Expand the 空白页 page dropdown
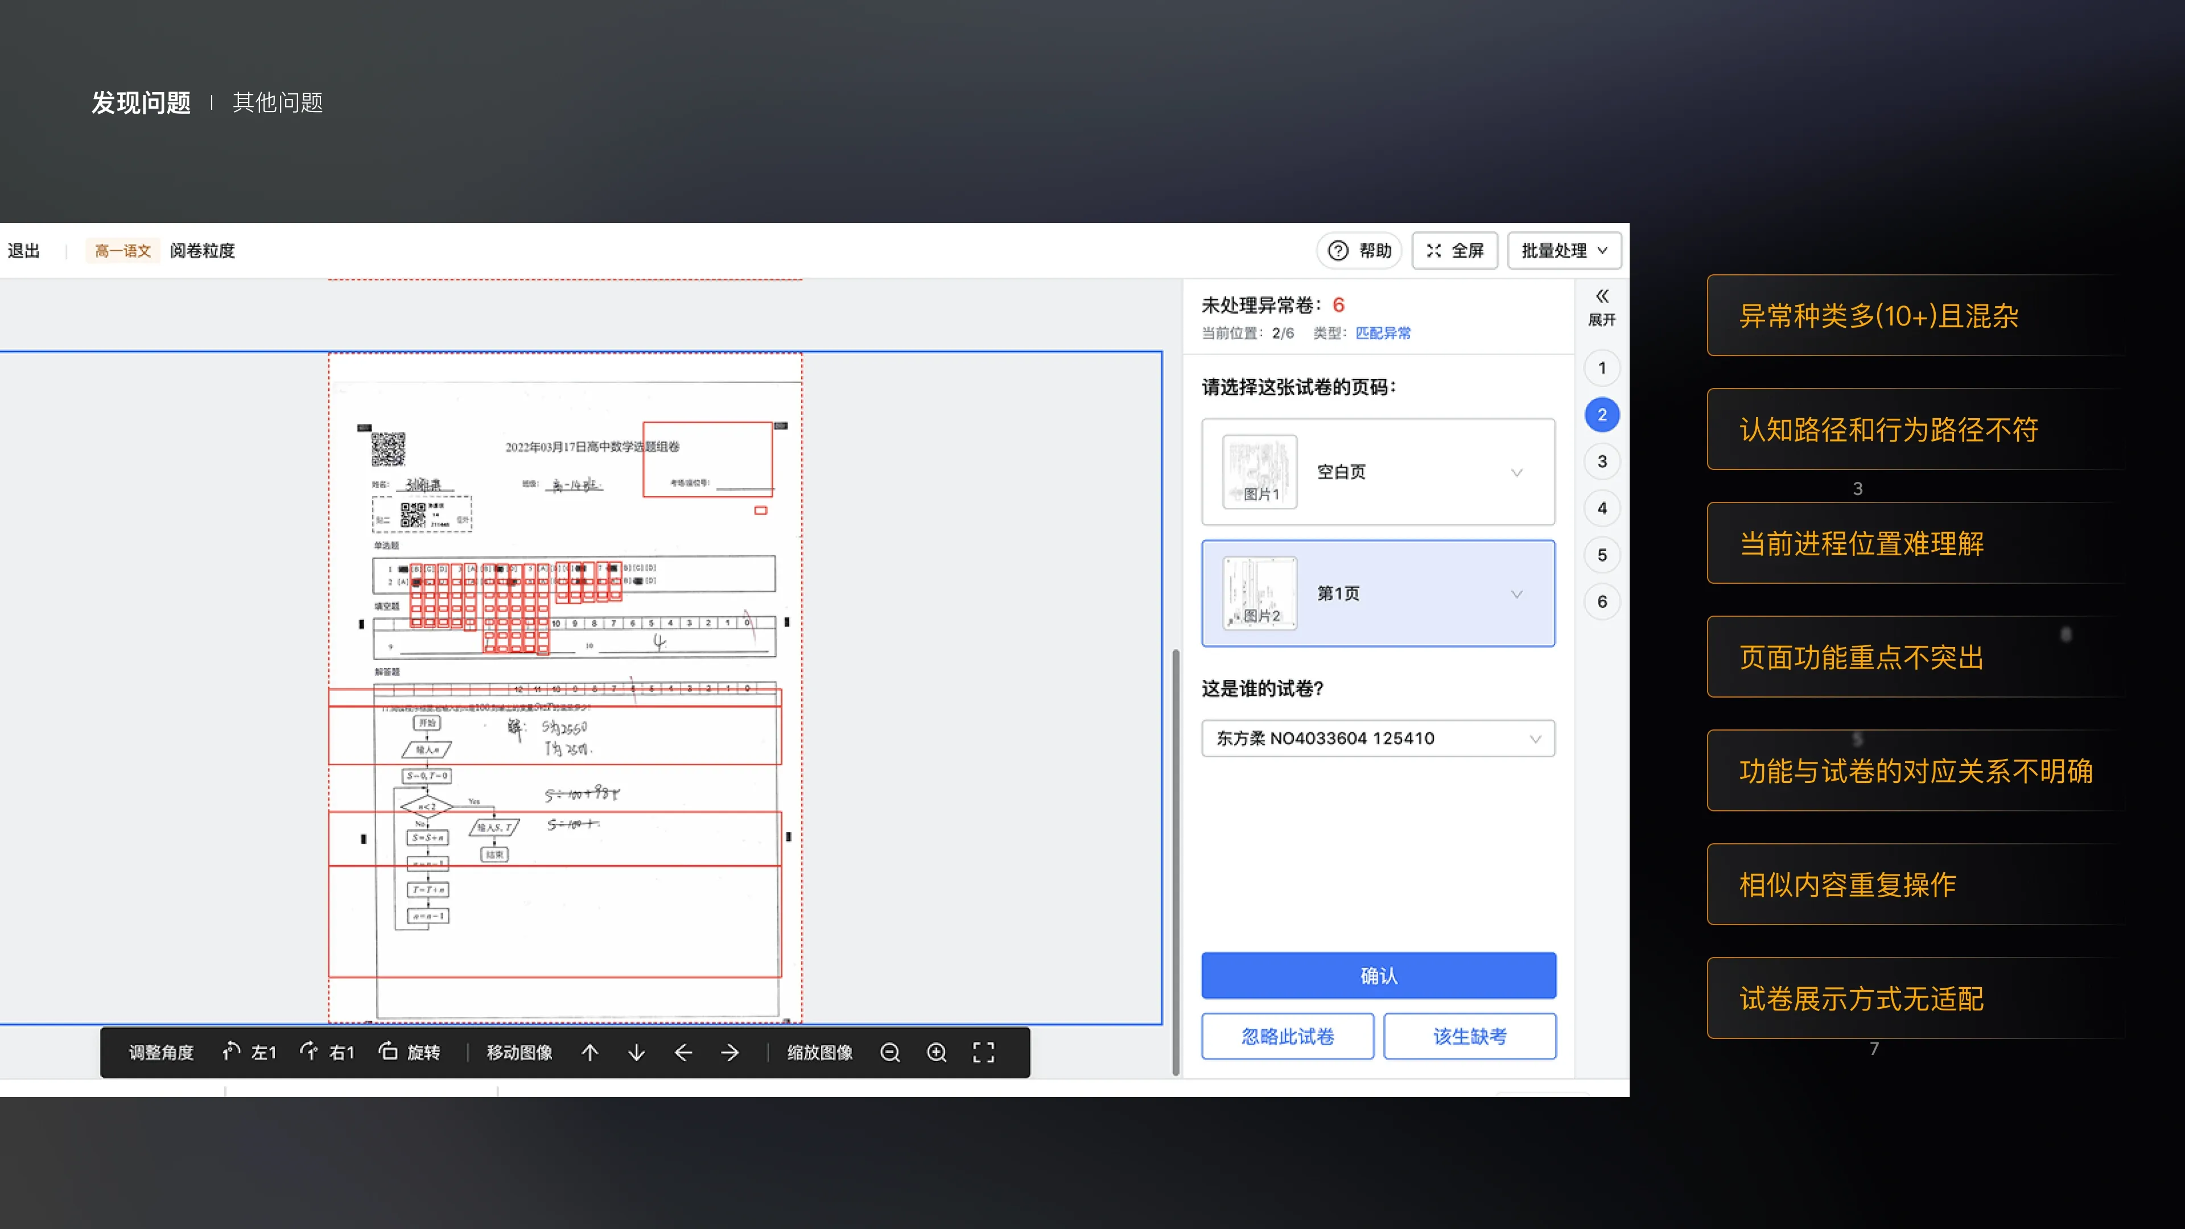 [x=1516, y=472]
